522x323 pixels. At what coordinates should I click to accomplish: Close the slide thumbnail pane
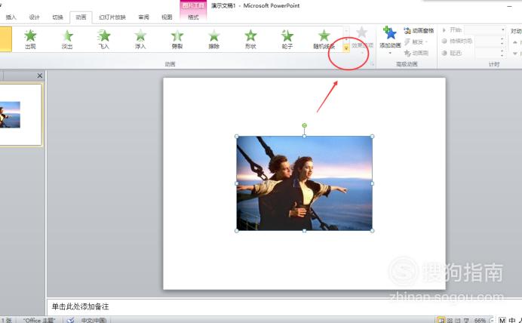click(40, 75)
